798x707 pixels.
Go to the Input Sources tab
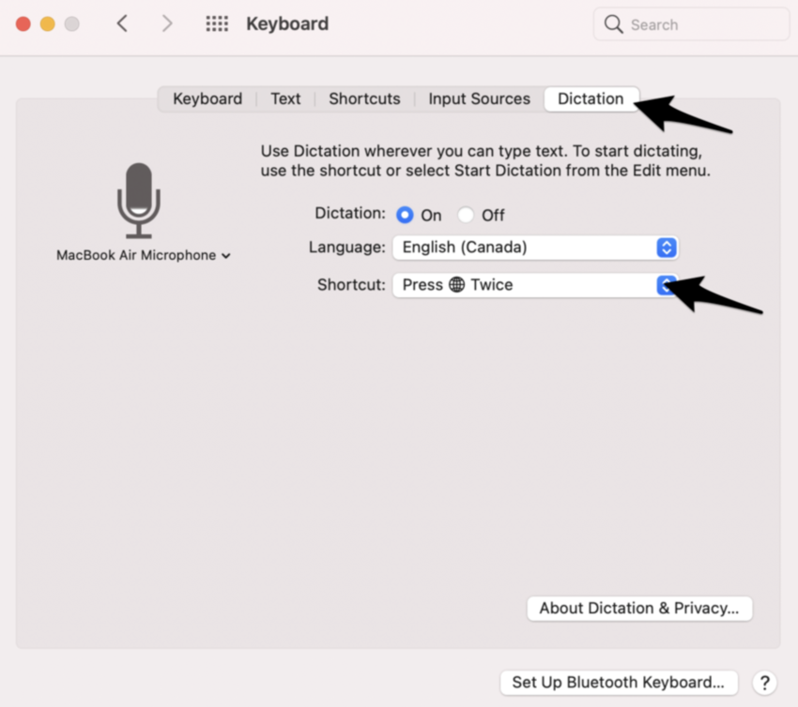pyautogui.click(x=479, y=98)
